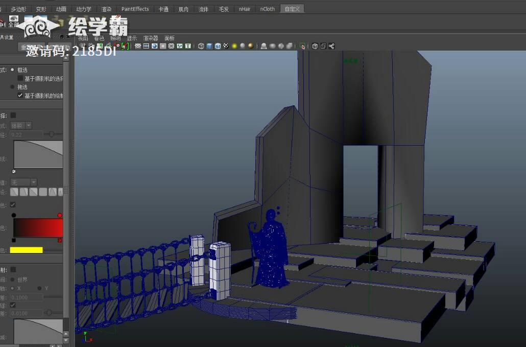Open 视图 viewport menu

(x=83, y=38)
